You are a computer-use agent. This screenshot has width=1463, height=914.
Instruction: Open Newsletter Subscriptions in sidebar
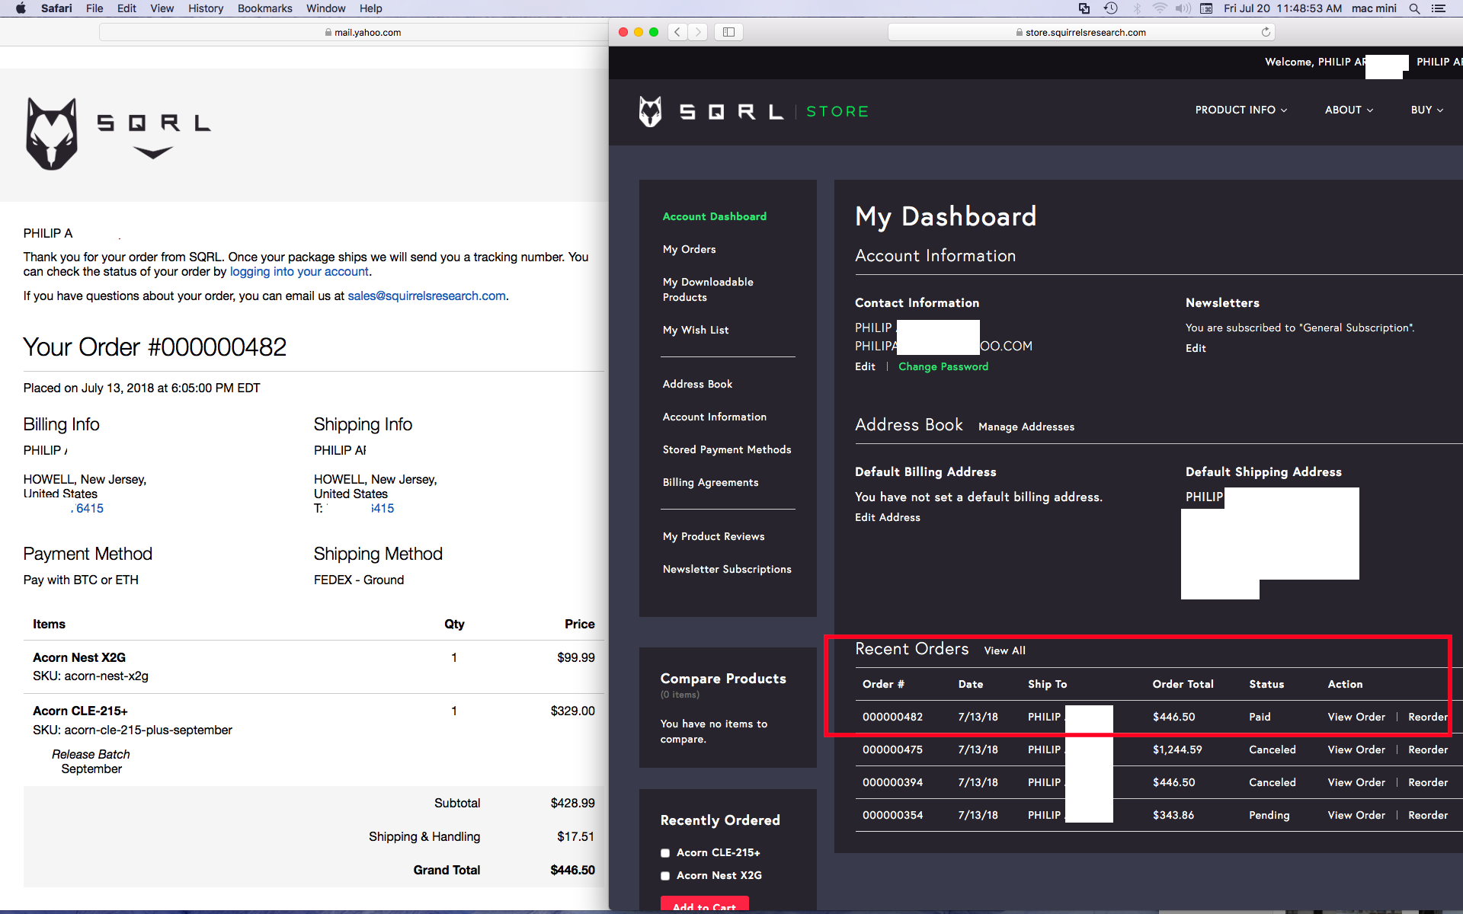(727, 569)
